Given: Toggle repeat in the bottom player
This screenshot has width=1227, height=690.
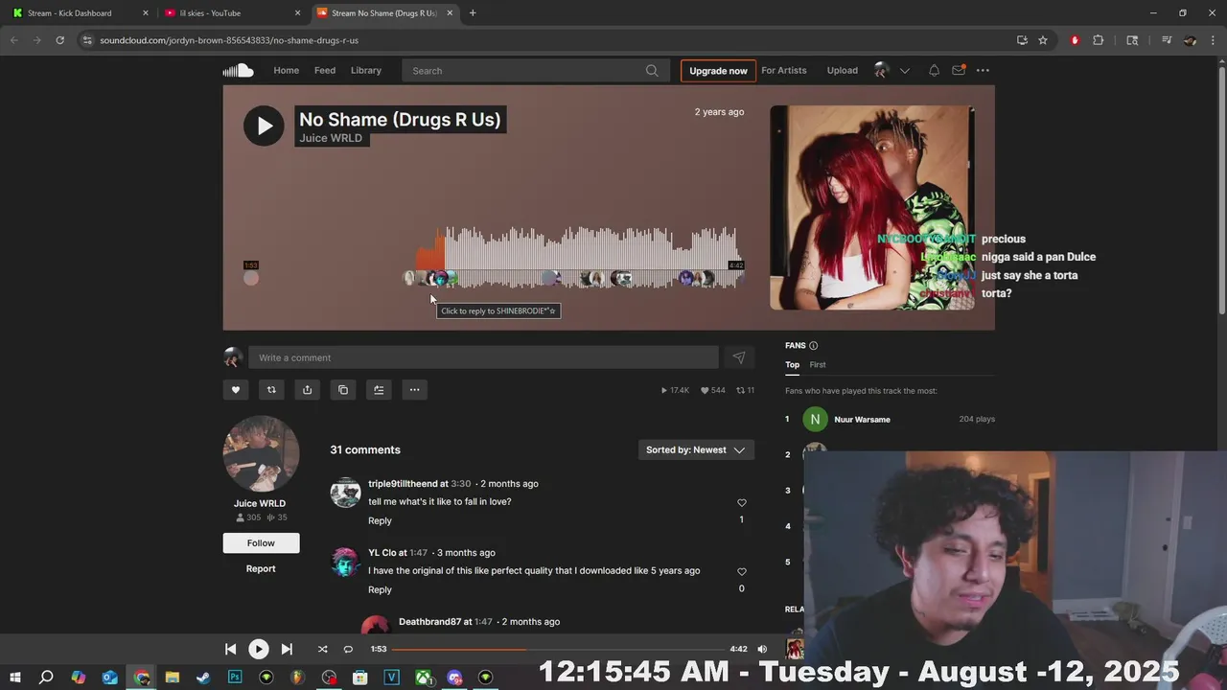Looking at the screenshot, I should click(x=348, y=649).
